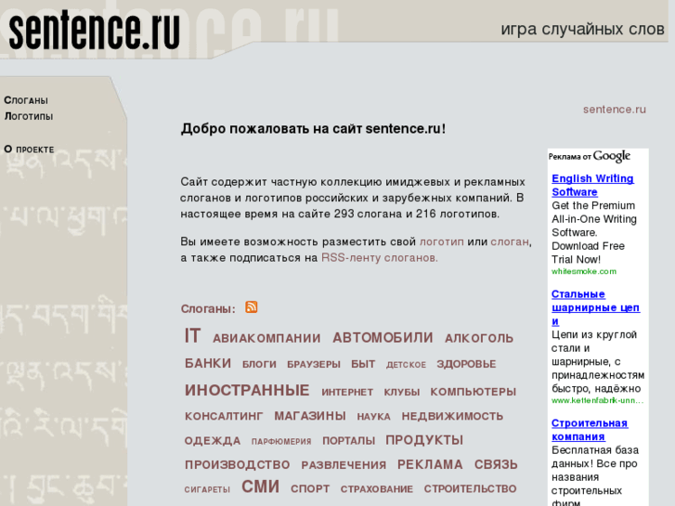Select the ЗДОРОВЬЕ tag
675x506 pixels.
pos(466,364)
